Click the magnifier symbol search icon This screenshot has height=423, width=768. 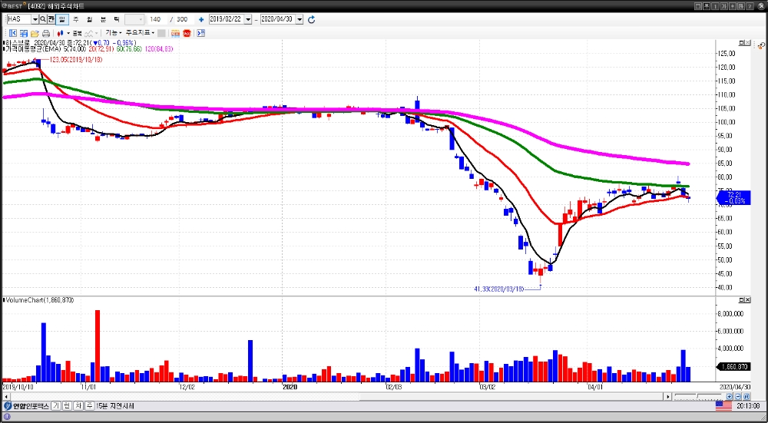43,18
